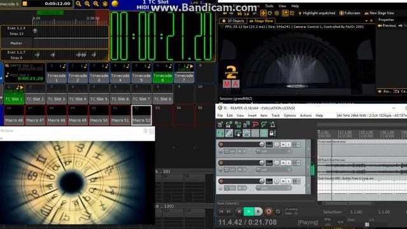
Task: Open the Tools menu in MA 3D
Action: pos(269,6)
